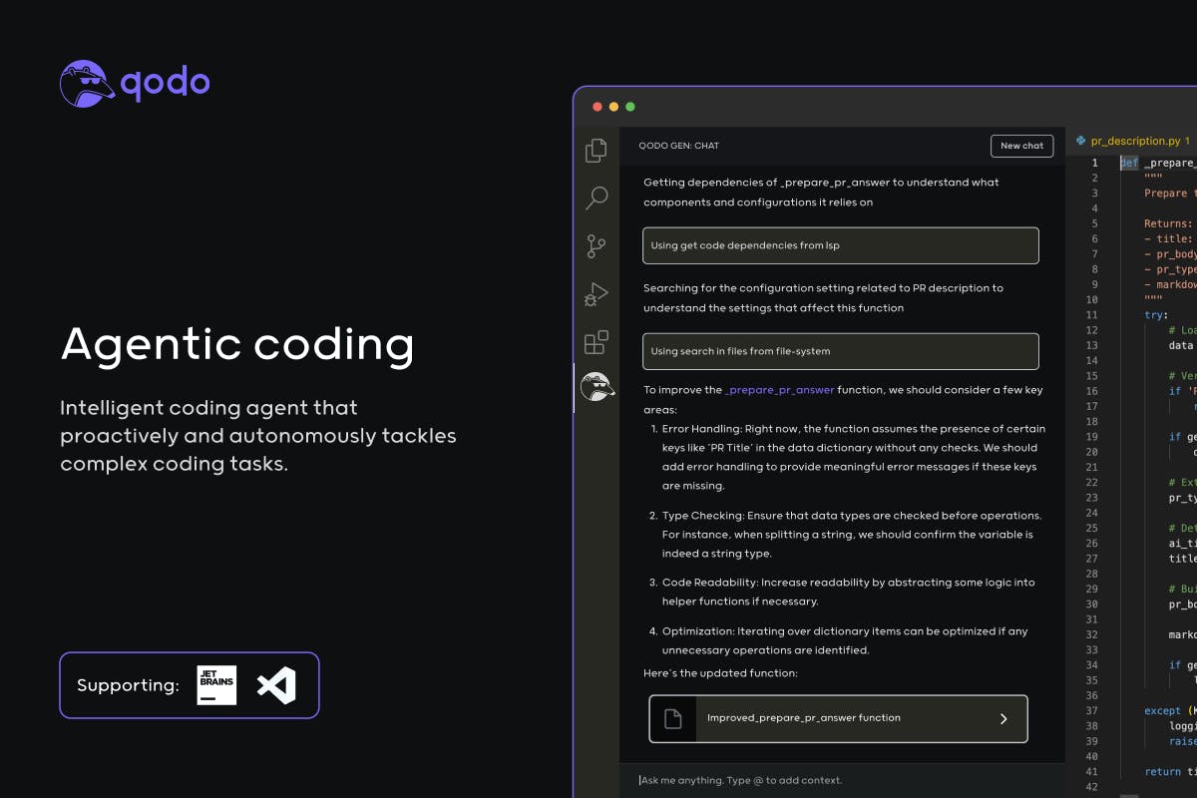Open the Qodo Gen icon in activity bar
The image size is (1197, 798).
pos(597,387)
